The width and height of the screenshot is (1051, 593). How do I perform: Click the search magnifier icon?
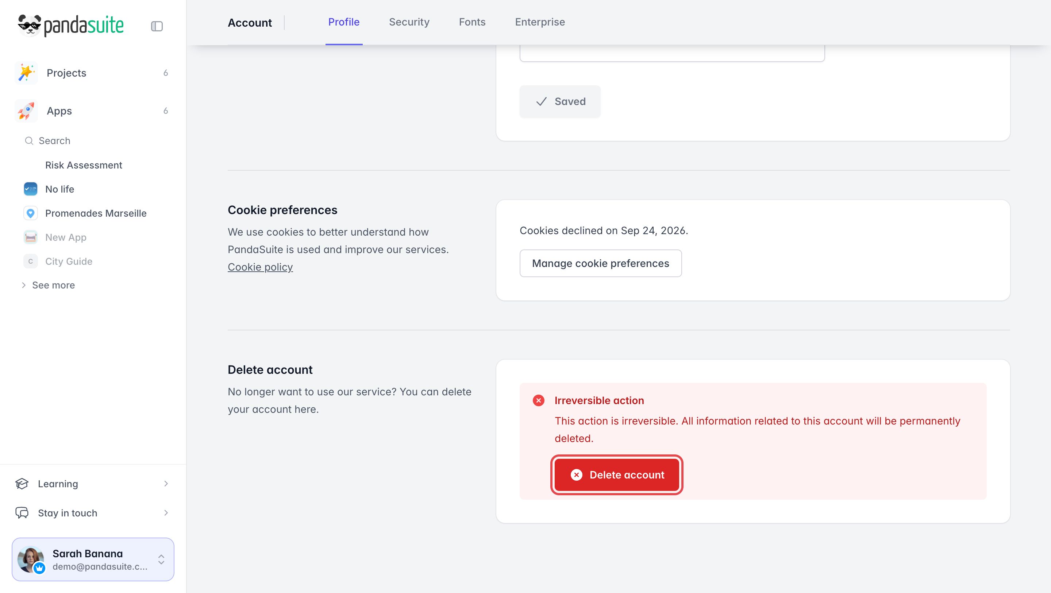tap(29, 141)
